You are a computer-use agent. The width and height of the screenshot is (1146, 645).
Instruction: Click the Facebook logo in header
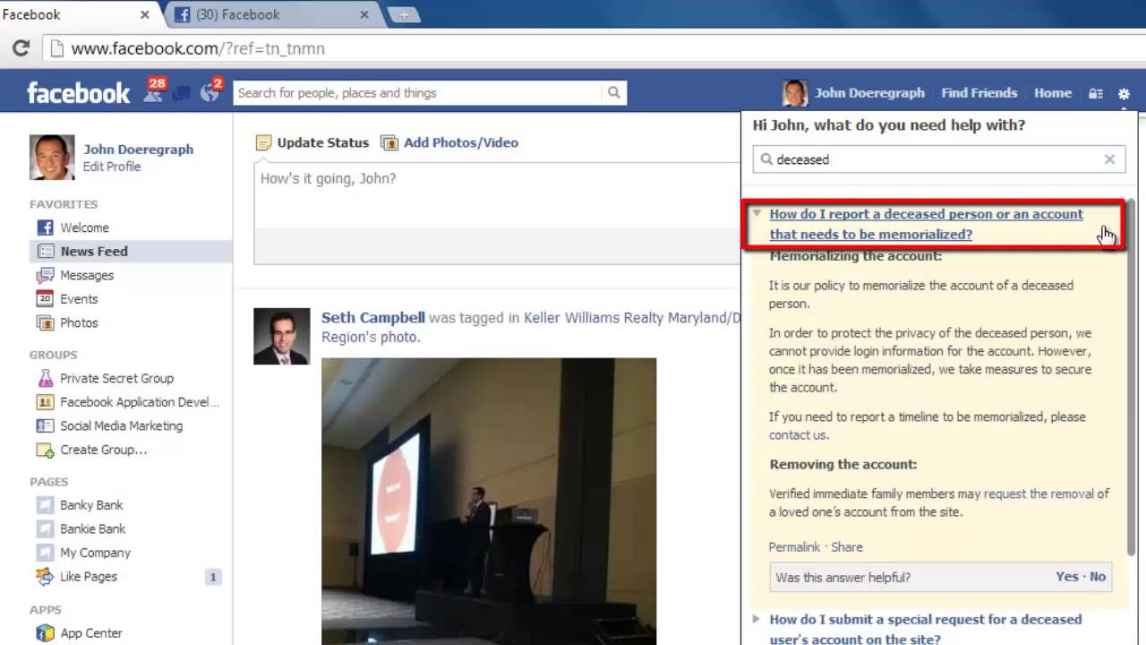(78, 92)
